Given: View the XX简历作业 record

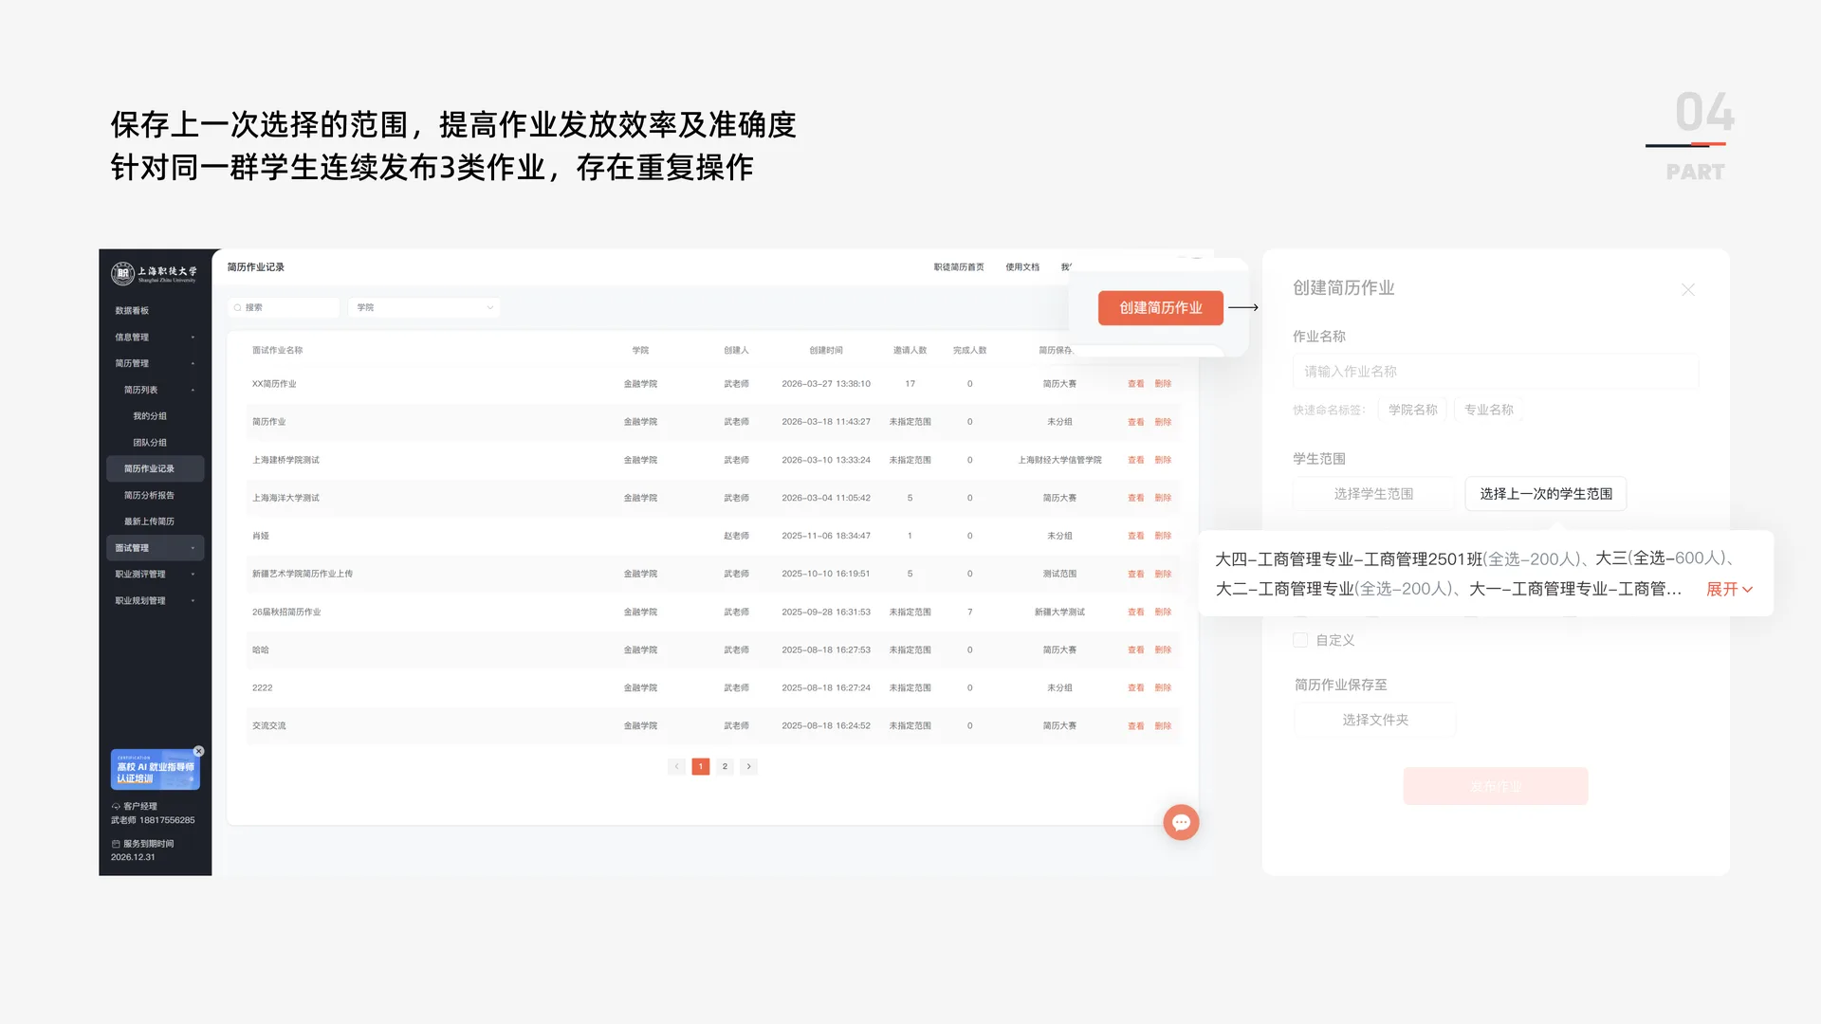Looking at the screenshot, I should tap(1135, 384).
